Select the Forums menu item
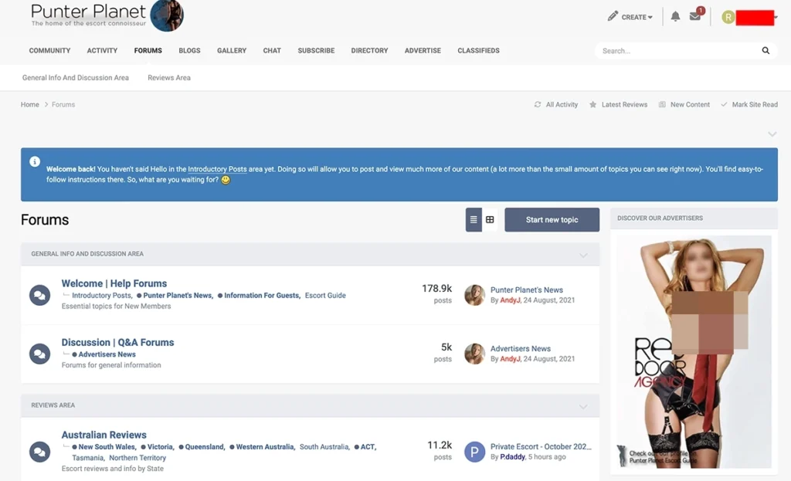 coord(148,50)
